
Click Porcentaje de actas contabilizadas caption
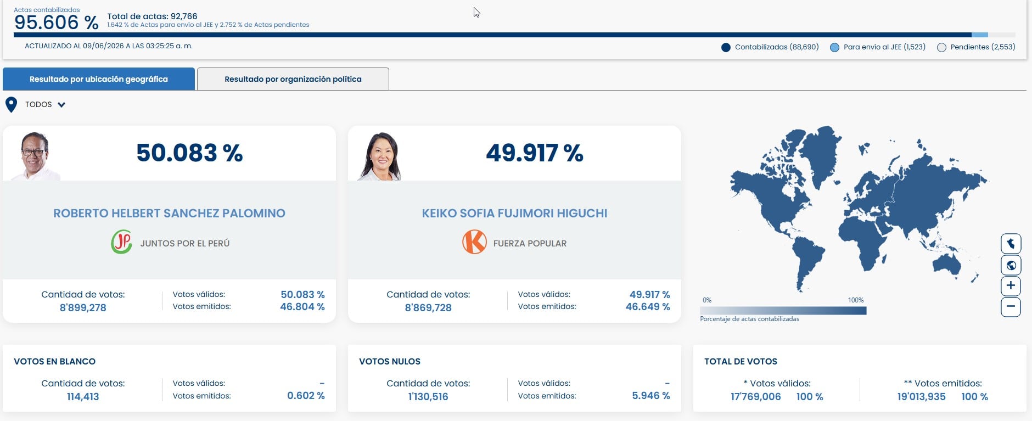point(749,319)
